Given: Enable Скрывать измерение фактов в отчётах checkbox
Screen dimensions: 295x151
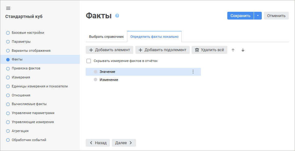Looking at the screenshot, I should click(88, 61).
